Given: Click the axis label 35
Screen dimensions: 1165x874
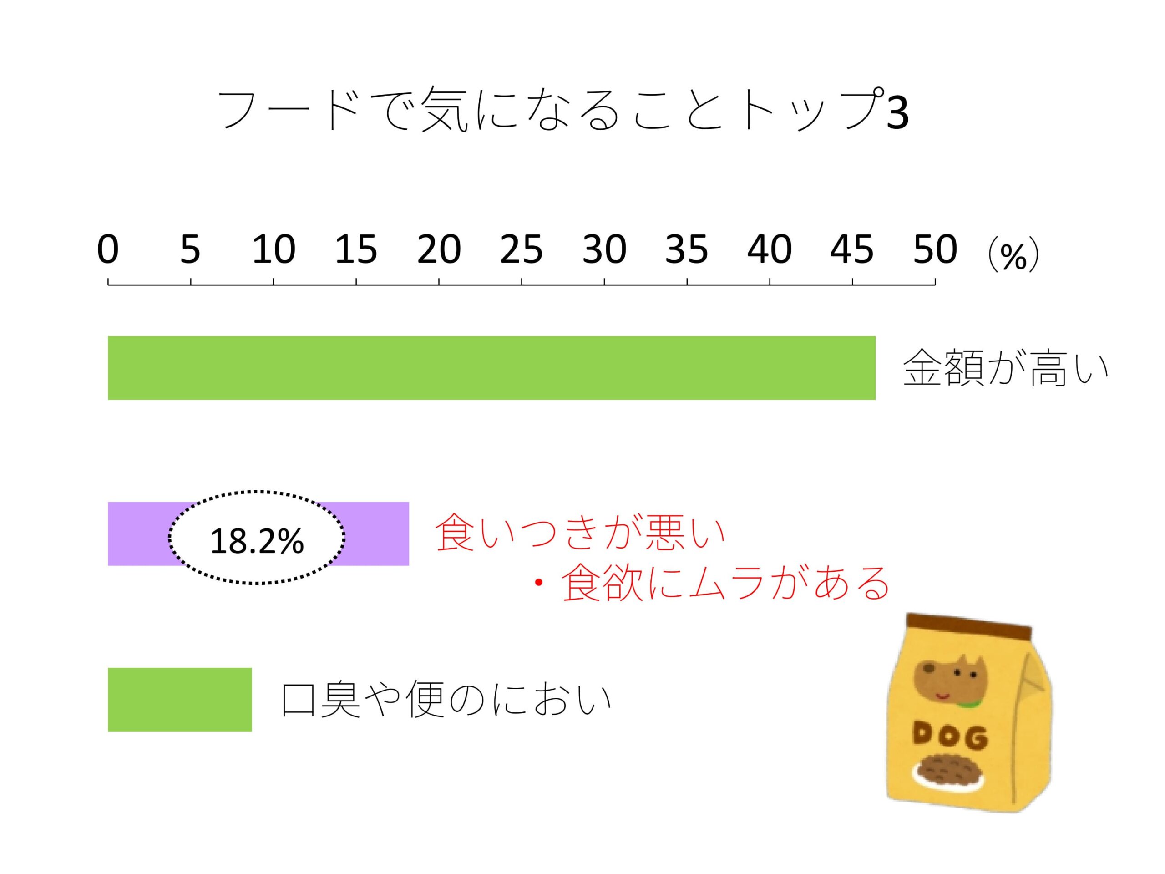Looking at the screenshot, I should click(x=686, y=249).
